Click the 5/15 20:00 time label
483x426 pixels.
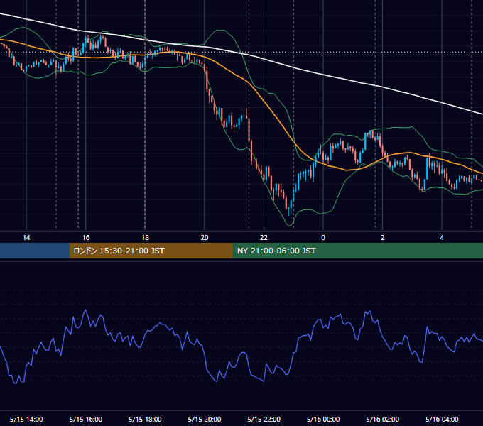point(205,419)
